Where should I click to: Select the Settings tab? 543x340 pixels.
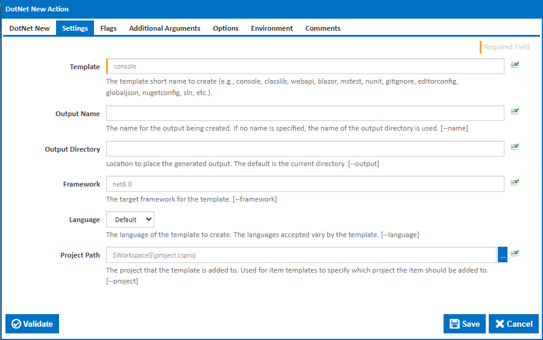click(75, 28)
